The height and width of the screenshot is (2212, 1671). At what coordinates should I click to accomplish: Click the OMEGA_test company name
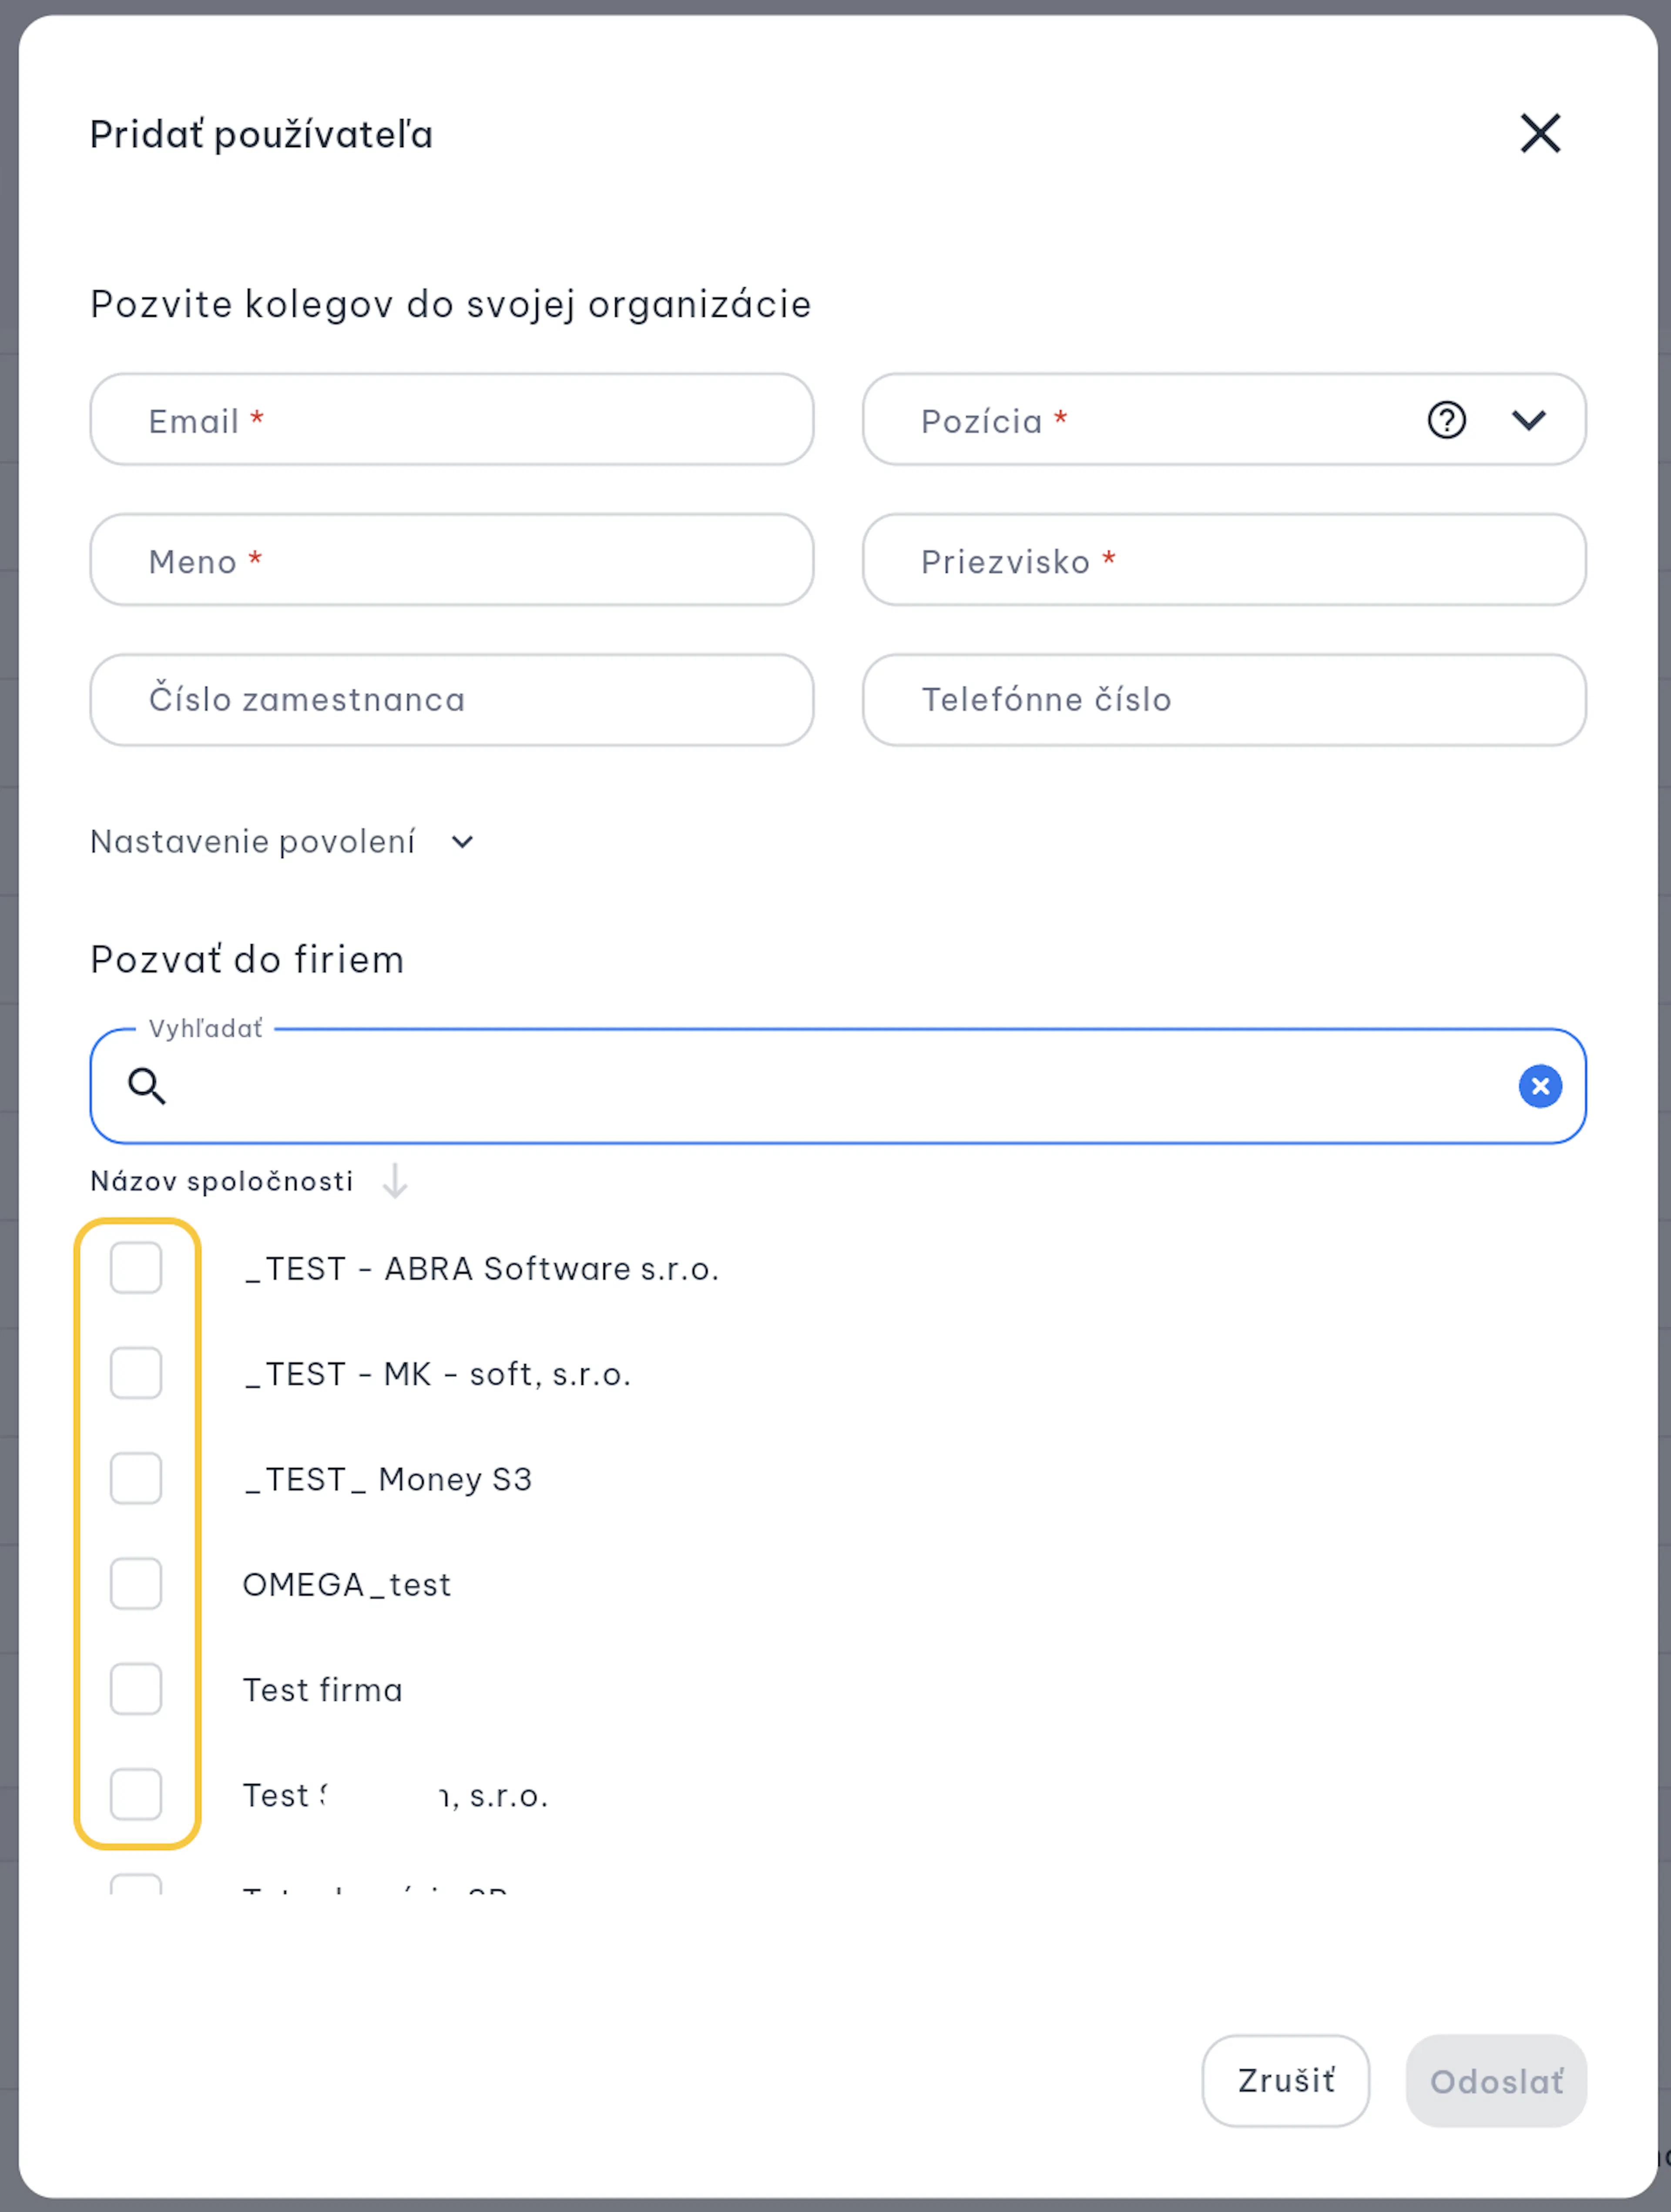tap(347, 1585)
